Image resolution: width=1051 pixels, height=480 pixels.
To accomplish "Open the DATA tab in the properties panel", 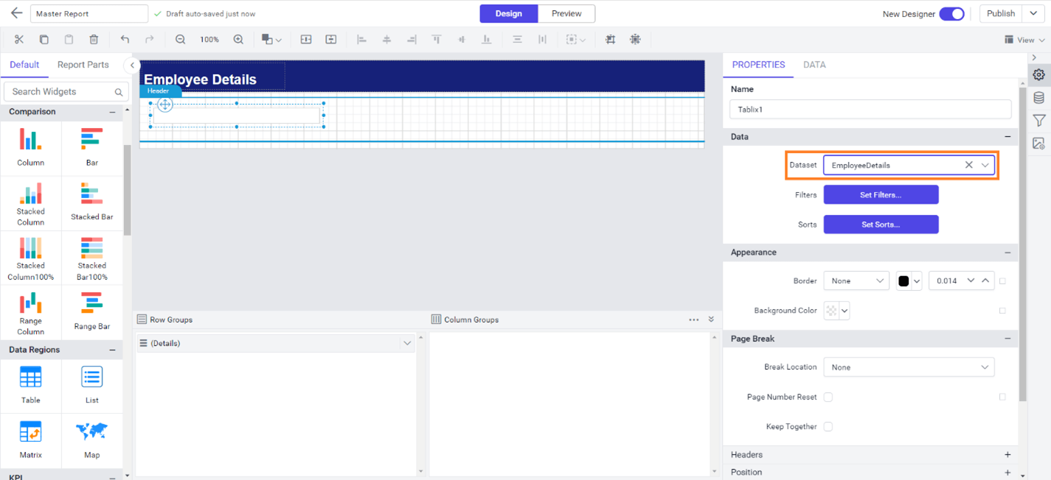I will (814, 65).
